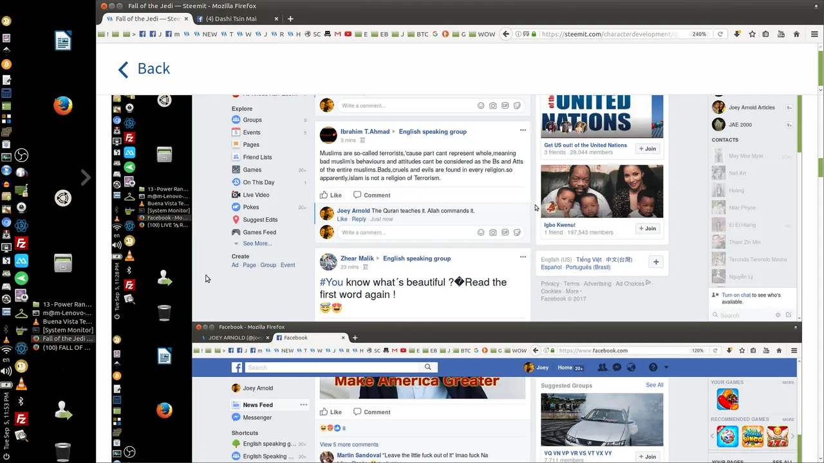
Task: Expand See More... under Explore list
Action: tap(257, 244)
